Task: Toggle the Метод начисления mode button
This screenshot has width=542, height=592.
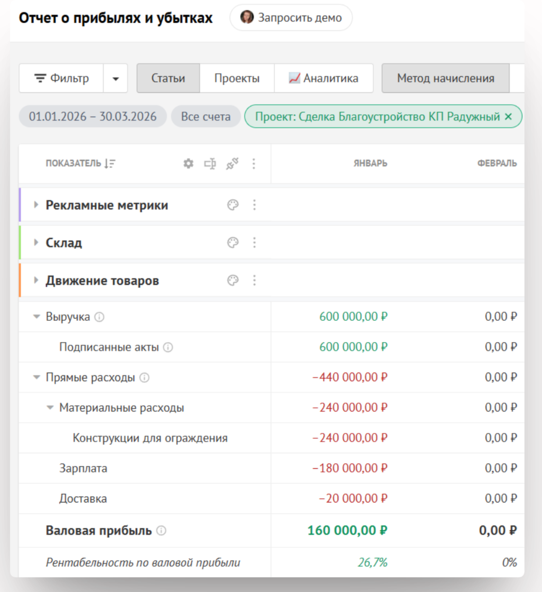Action: click(x=445, y=78)
